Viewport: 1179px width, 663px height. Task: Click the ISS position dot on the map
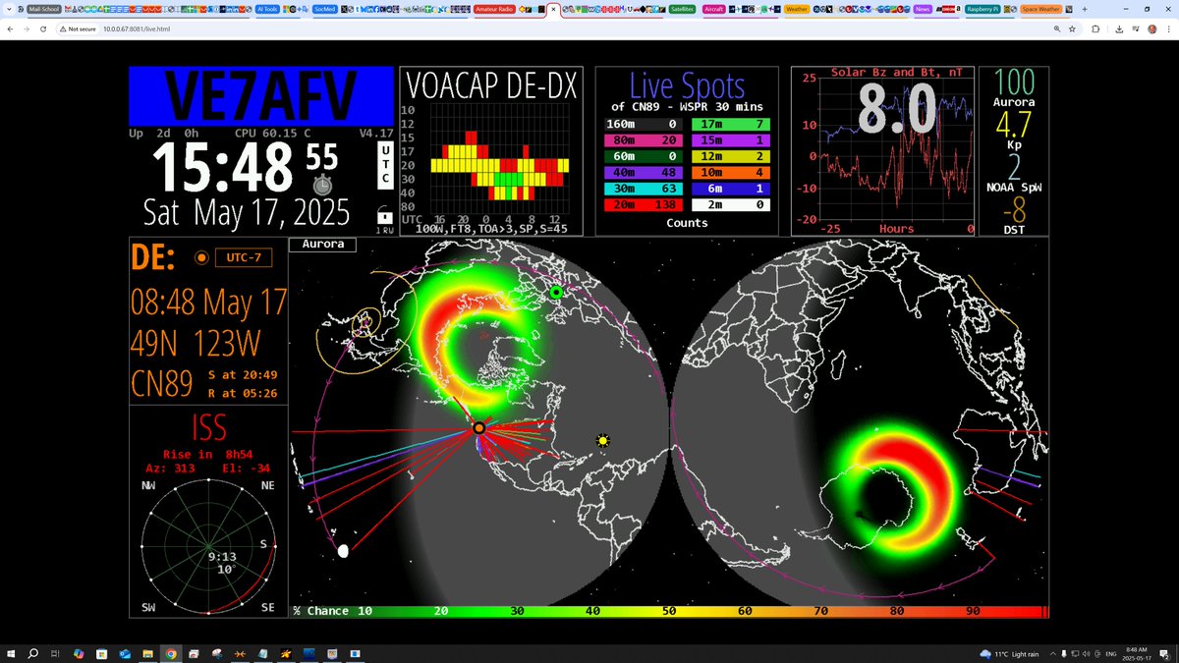344,552
